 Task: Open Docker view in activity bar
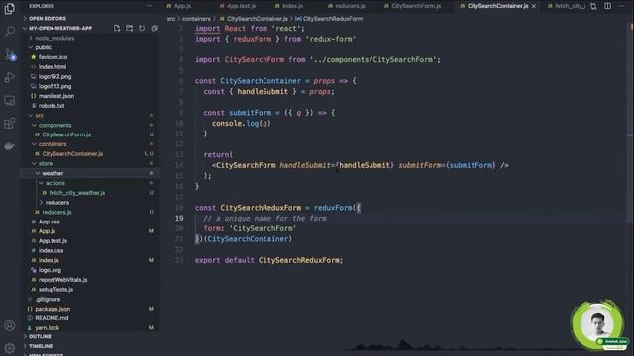coord(9,146)
